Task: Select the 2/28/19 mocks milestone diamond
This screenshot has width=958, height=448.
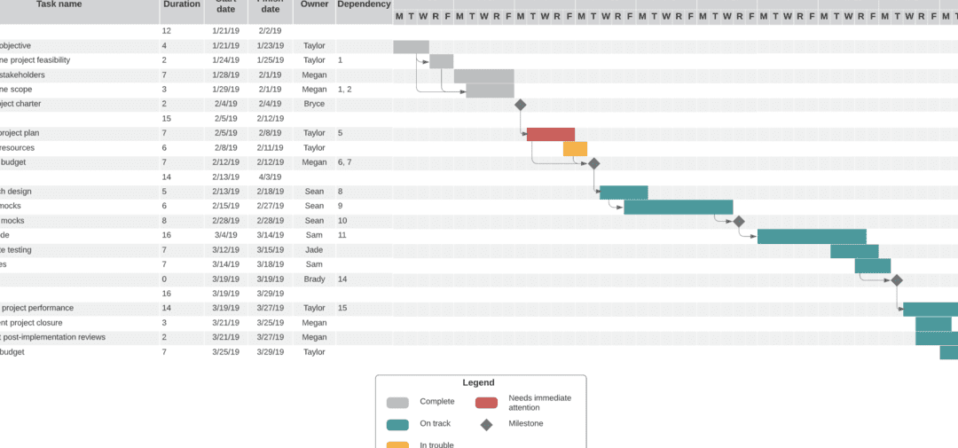Action: click(x=739, y=221)
